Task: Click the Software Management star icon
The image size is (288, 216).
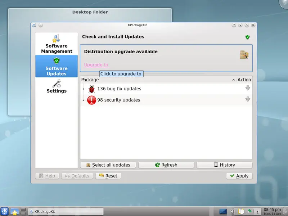Action: point(57,38)
